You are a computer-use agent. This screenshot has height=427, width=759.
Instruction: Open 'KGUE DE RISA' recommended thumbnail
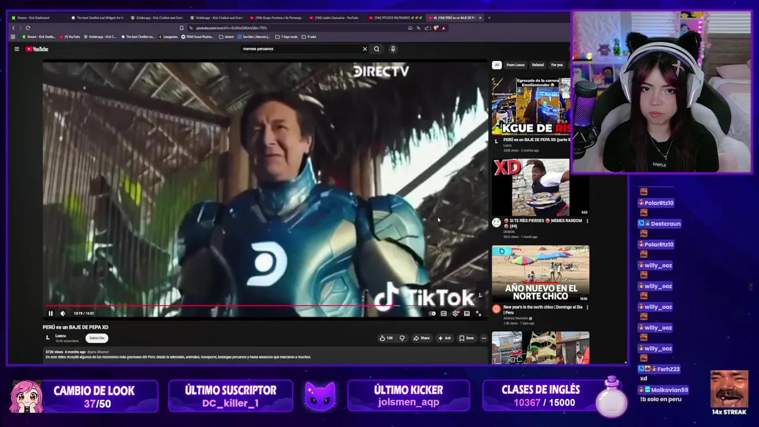coord(531,106)
